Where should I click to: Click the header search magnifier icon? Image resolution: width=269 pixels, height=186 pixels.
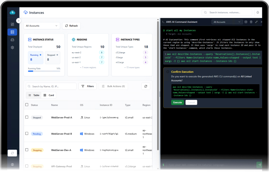[205, 12]
